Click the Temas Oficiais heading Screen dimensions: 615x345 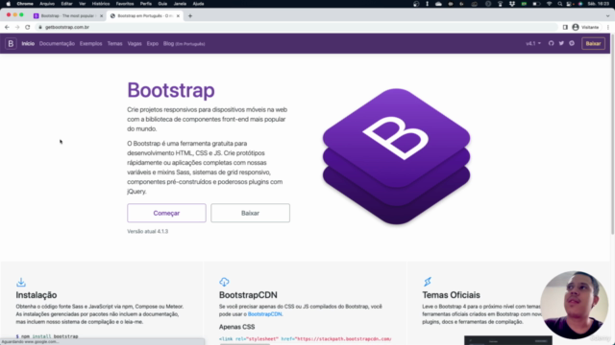pyautogui.click(x=451, y=295)
